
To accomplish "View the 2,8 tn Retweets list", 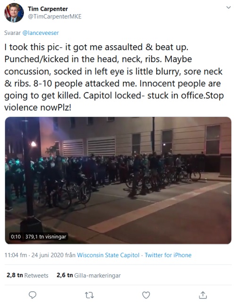I will tap(27, 275).
